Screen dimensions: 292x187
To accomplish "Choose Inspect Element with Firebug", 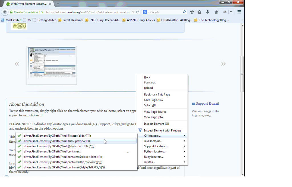I will pyautogui.click(x=162, y=130).
